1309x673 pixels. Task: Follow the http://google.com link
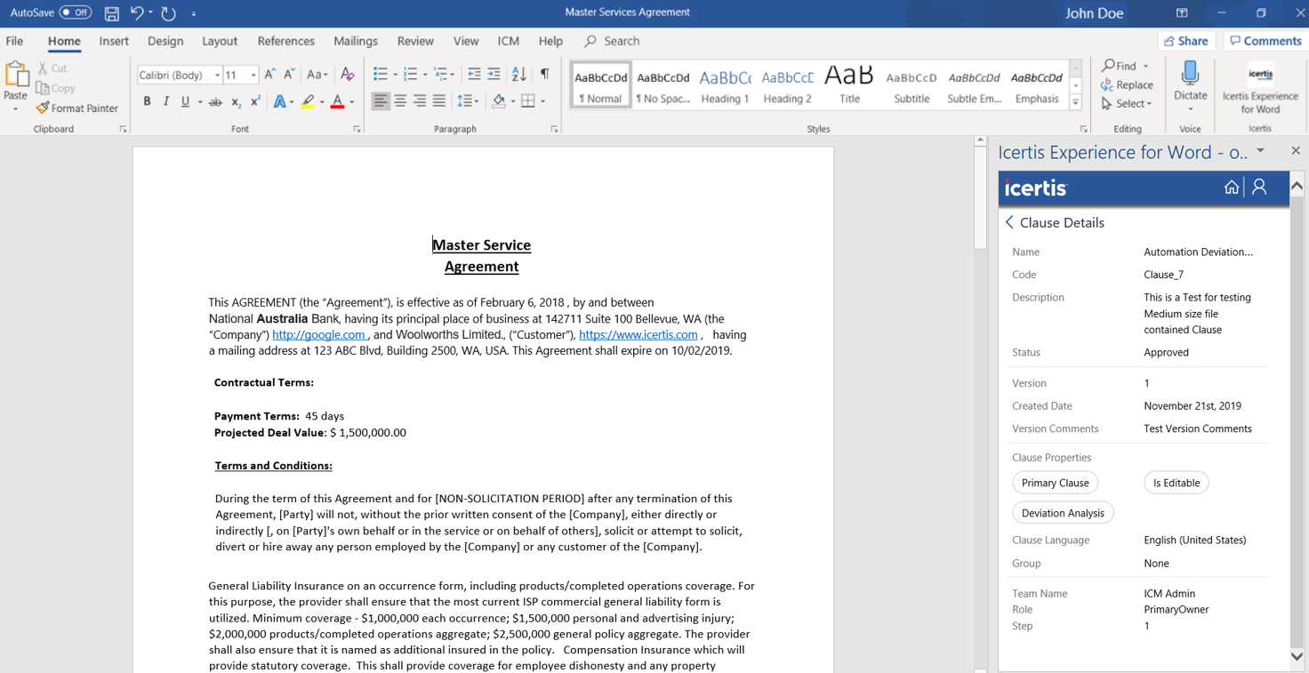318,335
